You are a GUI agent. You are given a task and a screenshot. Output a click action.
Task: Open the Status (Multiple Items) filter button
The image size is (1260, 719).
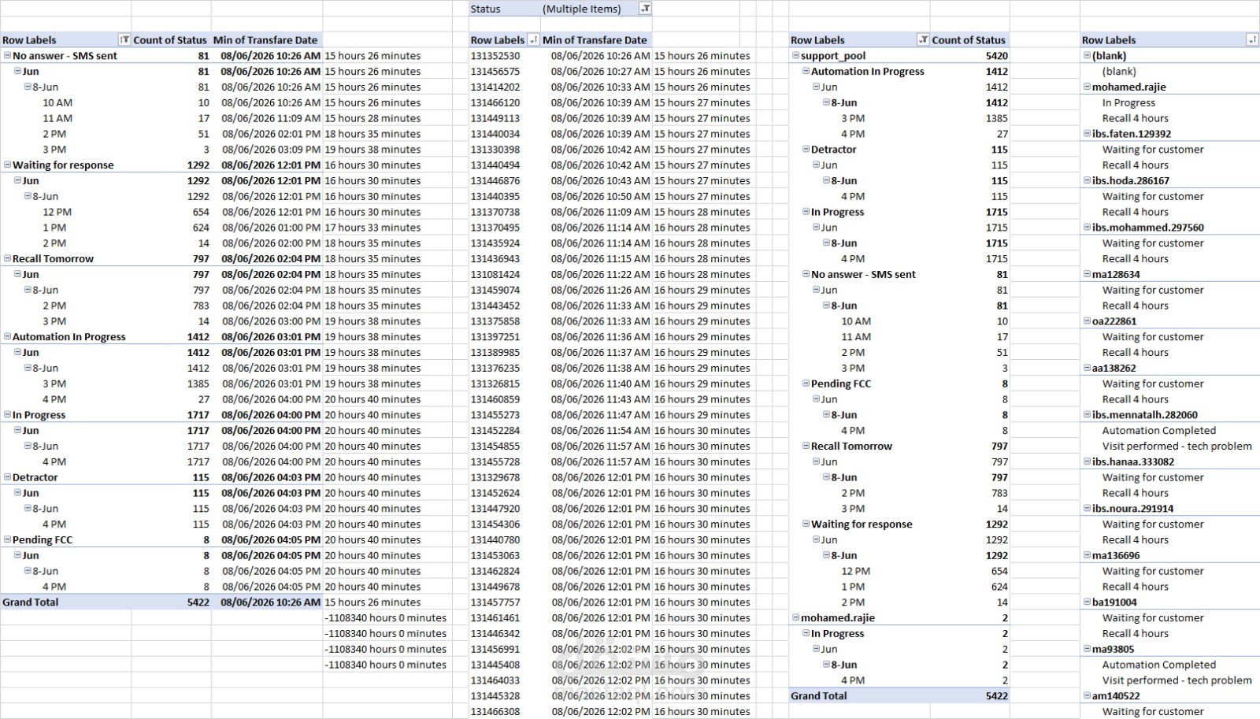(x=645, y=9)
